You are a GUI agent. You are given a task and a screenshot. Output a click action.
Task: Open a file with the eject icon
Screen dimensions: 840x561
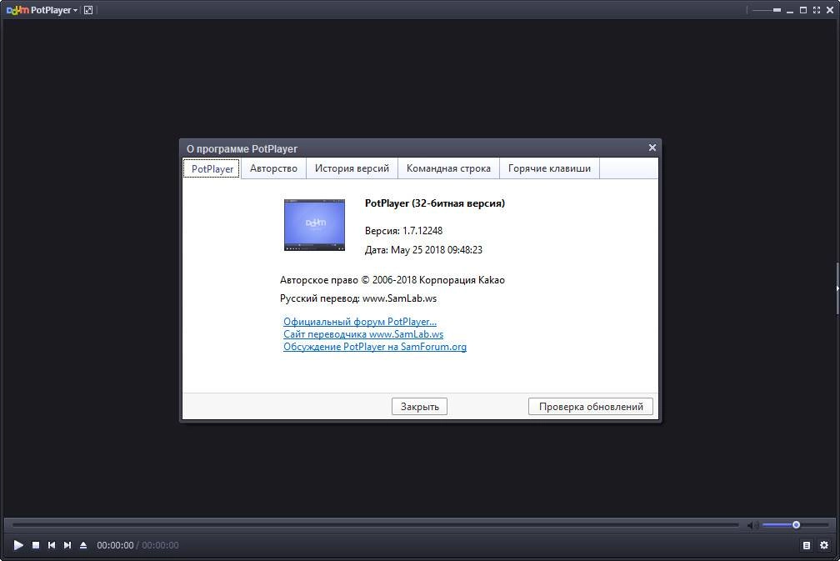click(x=83, y=545)
